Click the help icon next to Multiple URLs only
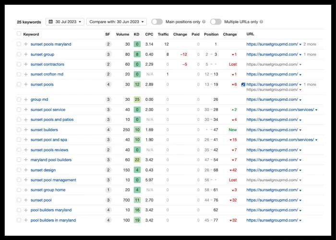This screenshot has width=336, height=240. coord(261,22)
